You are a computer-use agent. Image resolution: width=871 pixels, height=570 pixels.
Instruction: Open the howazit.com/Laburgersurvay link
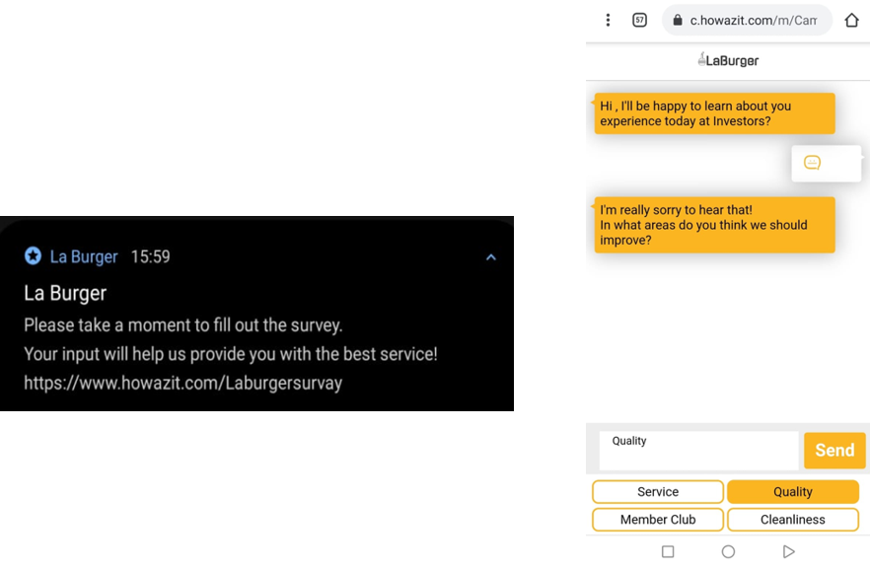click(182, 383)
